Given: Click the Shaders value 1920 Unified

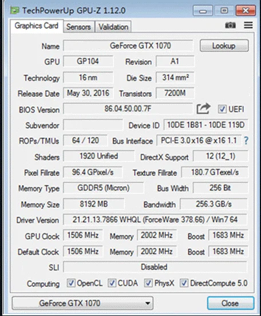Looking at the screenshot, I should [x=99, y=156].
